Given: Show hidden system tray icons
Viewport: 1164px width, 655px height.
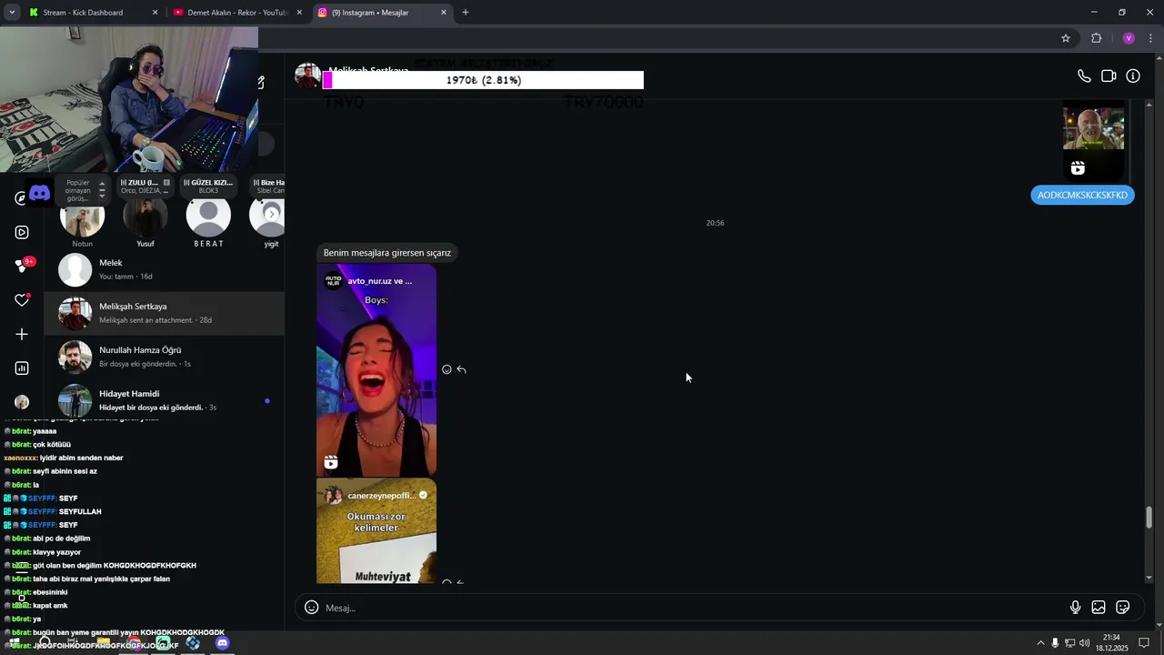Looking at the screenshot, I should click(x=1040, y=643).
